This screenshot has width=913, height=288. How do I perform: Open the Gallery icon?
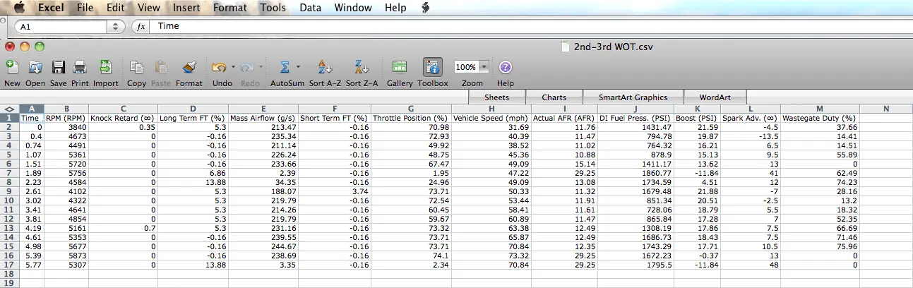[x=400, y=68]
